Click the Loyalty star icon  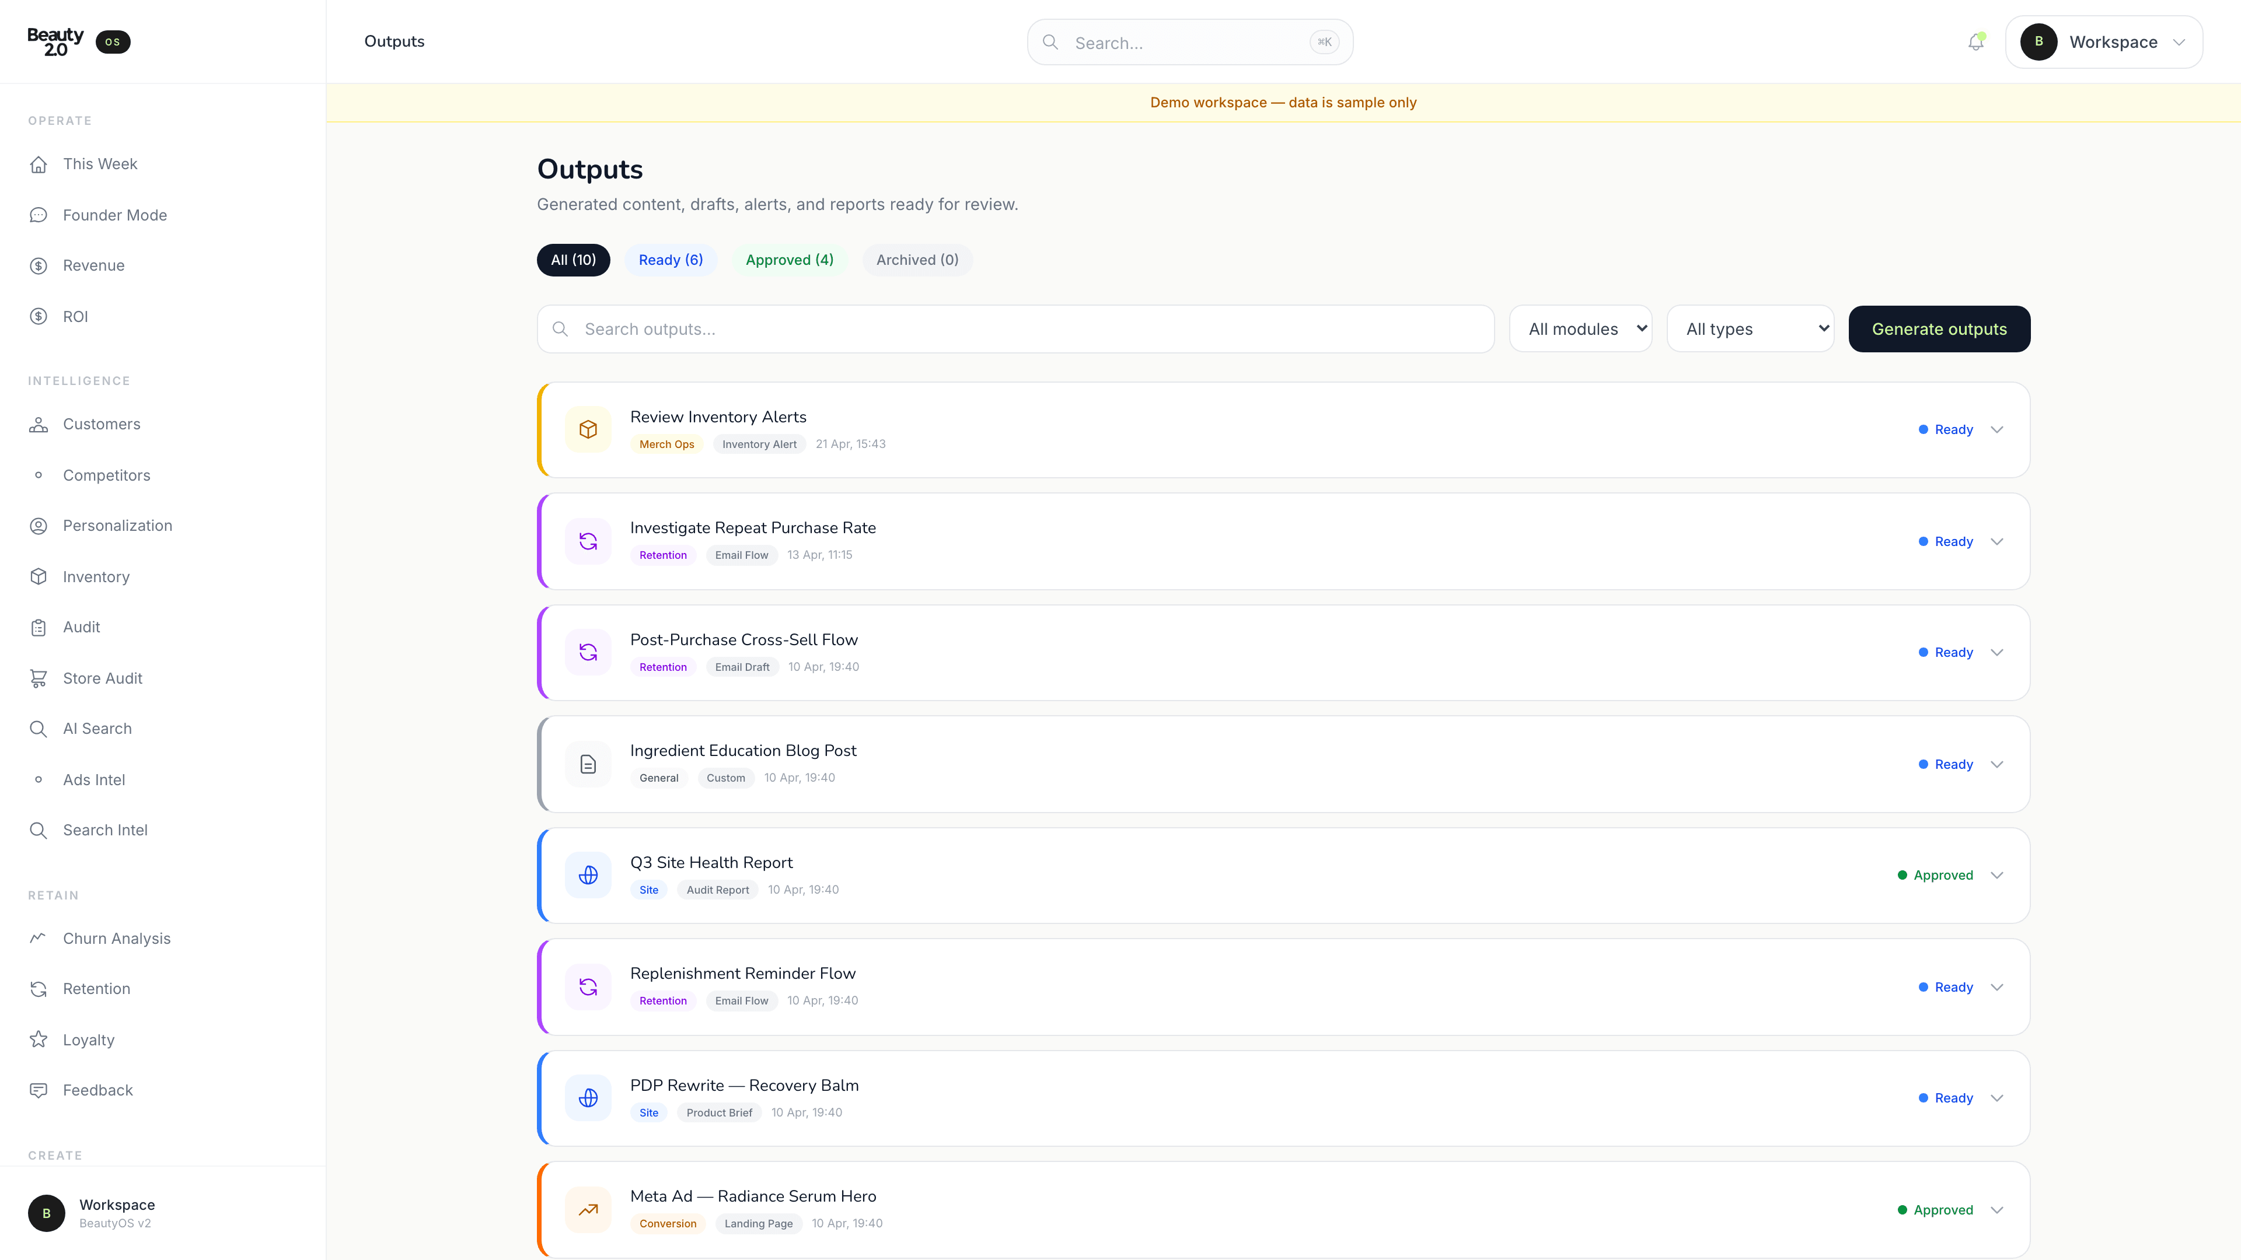tap(39, 1040)
